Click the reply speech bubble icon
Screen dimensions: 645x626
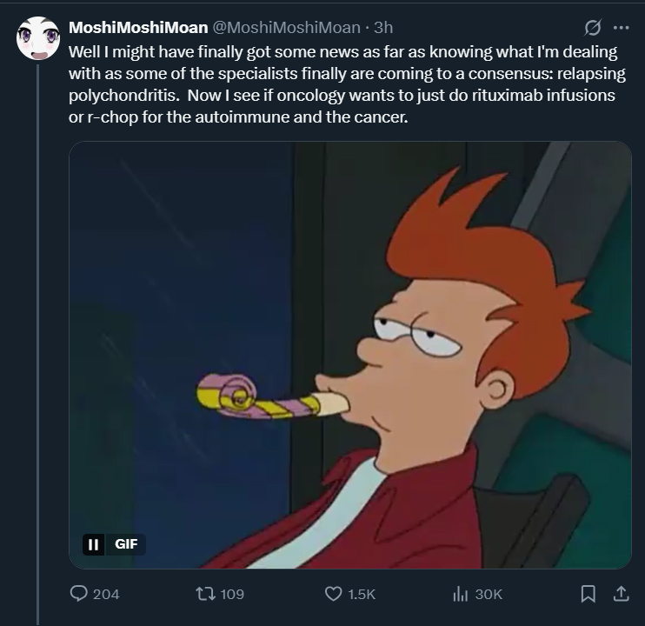point(79,594)
